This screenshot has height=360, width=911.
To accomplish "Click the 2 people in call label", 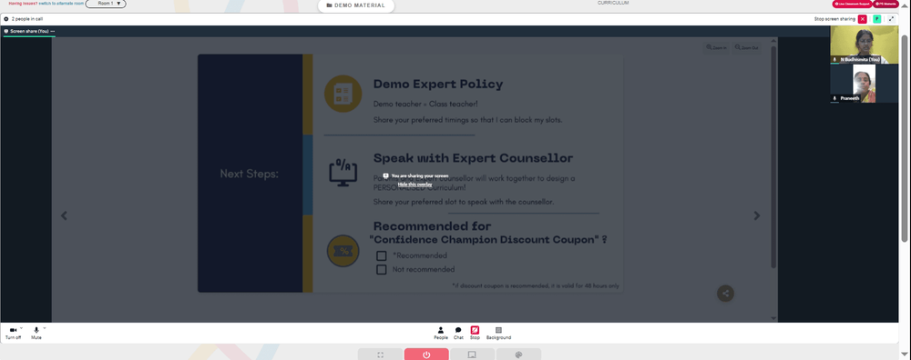I will tap(27, 19).
